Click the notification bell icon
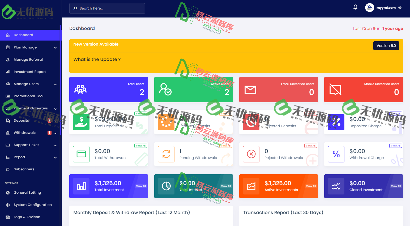410x226 pixels. [355, 7]
